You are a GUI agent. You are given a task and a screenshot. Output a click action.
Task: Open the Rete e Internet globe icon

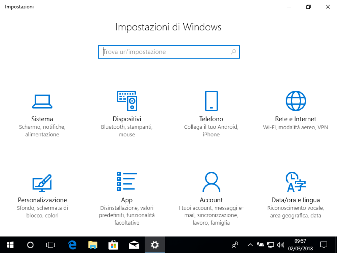(296, 101)
